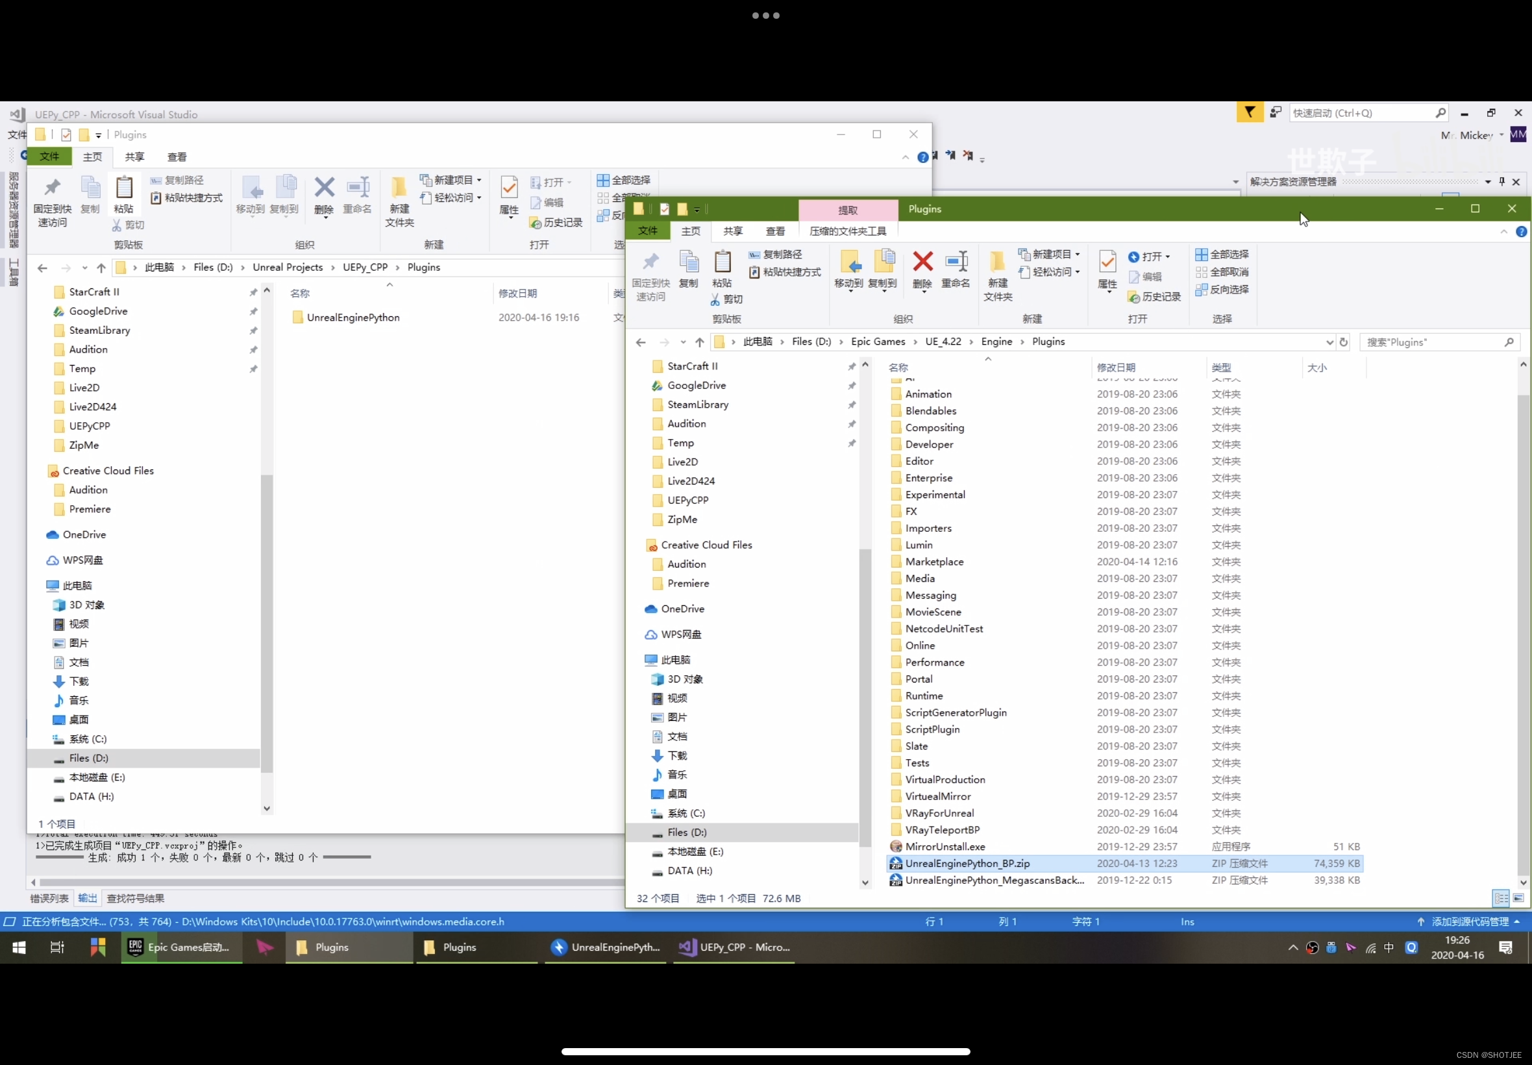The width and height of the screenshot is (1532, 1065).
Task: Click Visual Studio notification flag icon
Action: point(1249,112)
